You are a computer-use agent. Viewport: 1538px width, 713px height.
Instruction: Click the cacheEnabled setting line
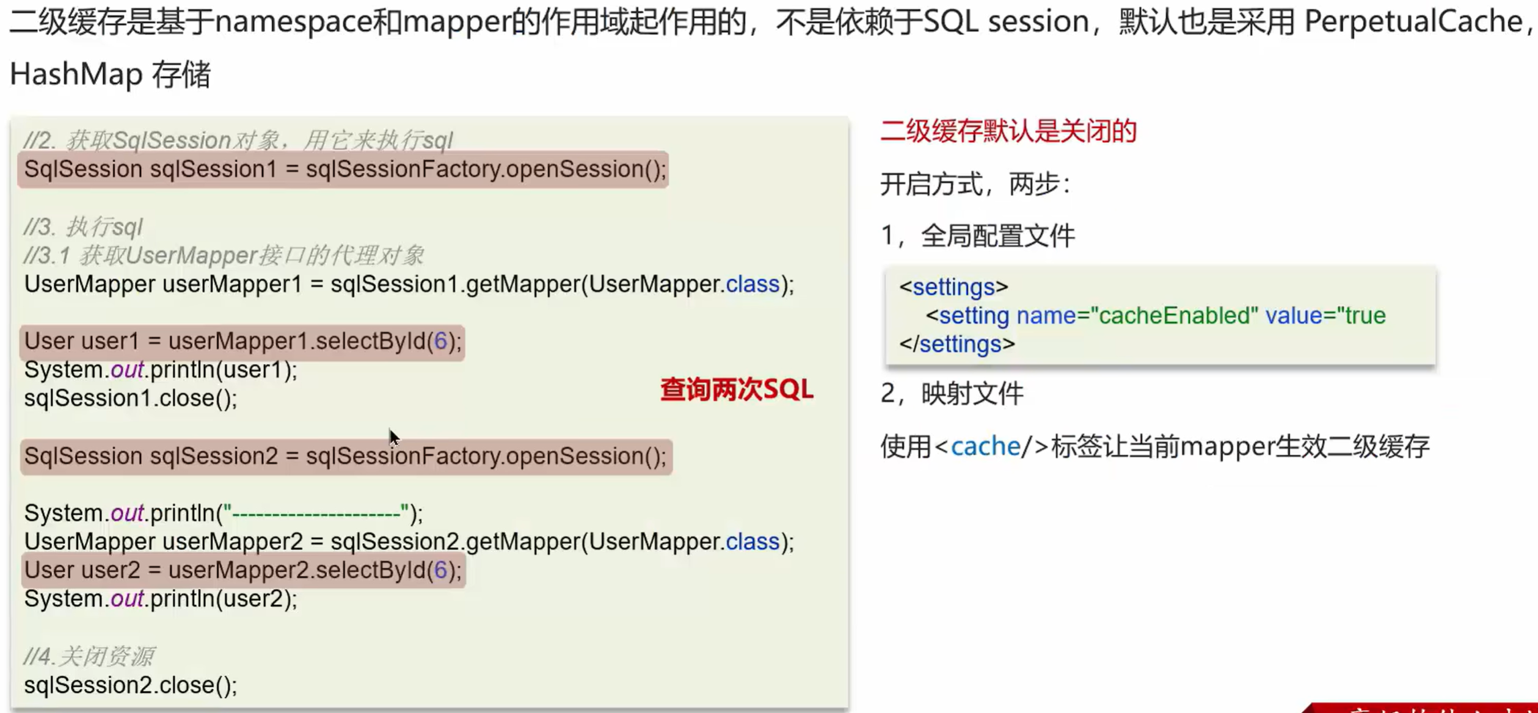tap(1155, 316)
